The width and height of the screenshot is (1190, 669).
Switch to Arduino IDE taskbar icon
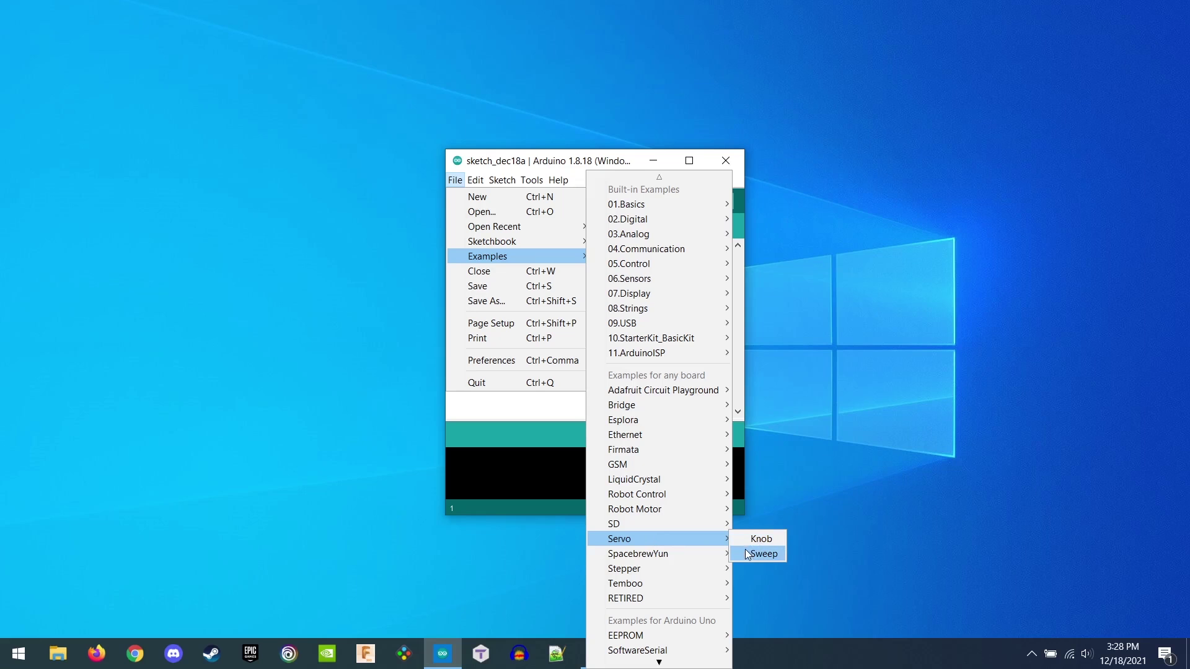[x=442, y=654]
